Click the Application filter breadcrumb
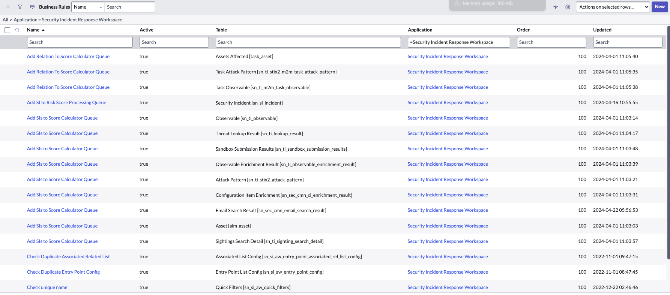The height and width of the screenshot is (295, 670). click(x=68, y=20)
